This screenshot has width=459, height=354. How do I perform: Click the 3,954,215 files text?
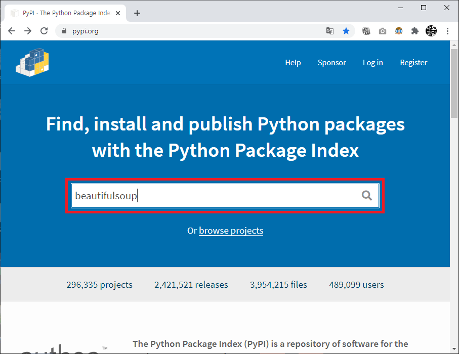click(278, 285)
